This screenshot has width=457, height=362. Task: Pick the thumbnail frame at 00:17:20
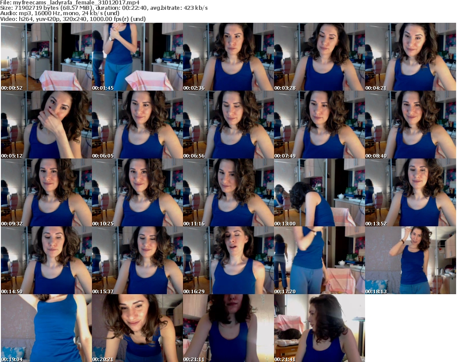[319, 260]
